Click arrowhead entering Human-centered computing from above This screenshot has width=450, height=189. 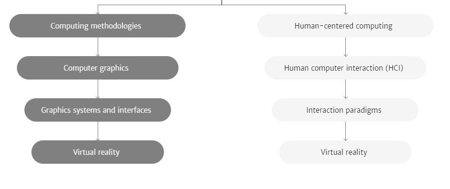346,13
